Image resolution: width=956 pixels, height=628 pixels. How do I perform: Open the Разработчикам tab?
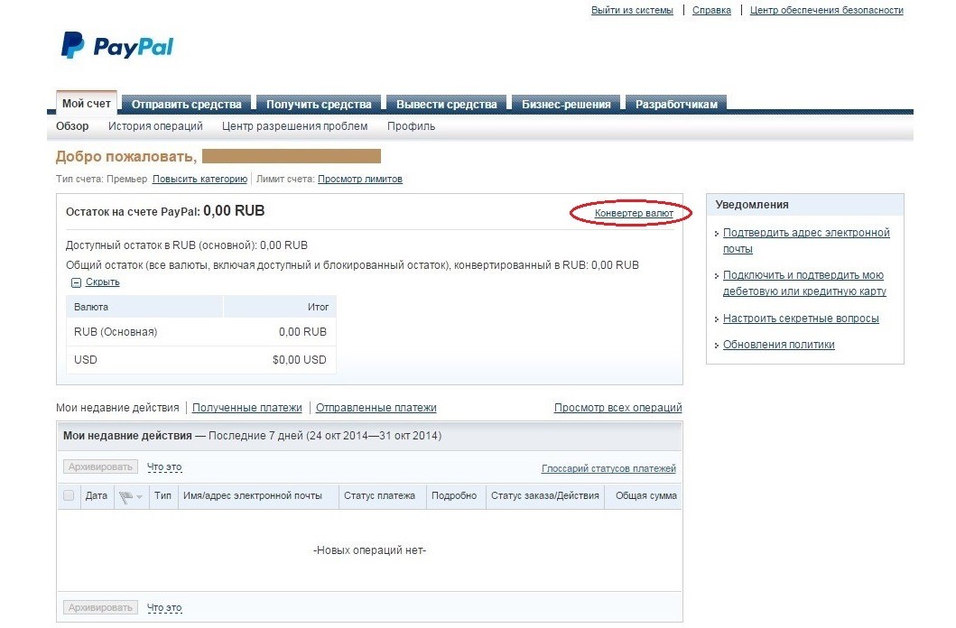pyautogui.click(x=676, y=104)
